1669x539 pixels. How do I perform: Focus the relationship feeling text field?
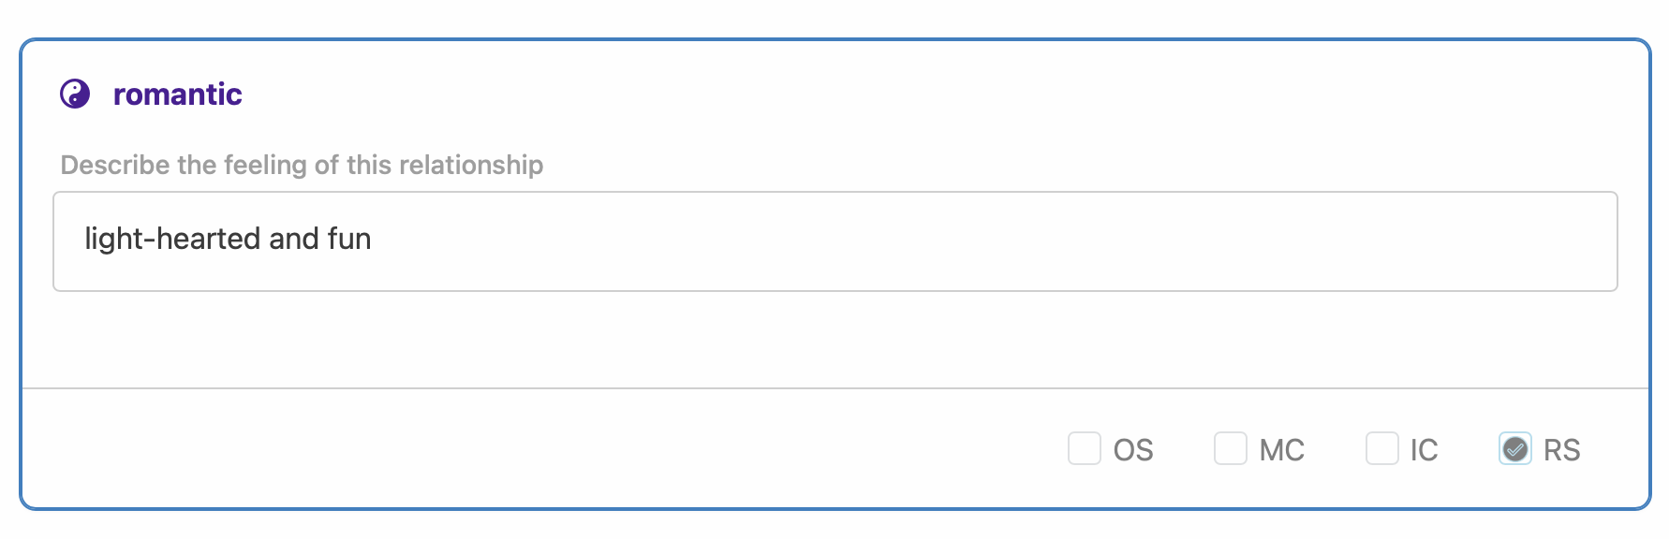click(834, 241)
